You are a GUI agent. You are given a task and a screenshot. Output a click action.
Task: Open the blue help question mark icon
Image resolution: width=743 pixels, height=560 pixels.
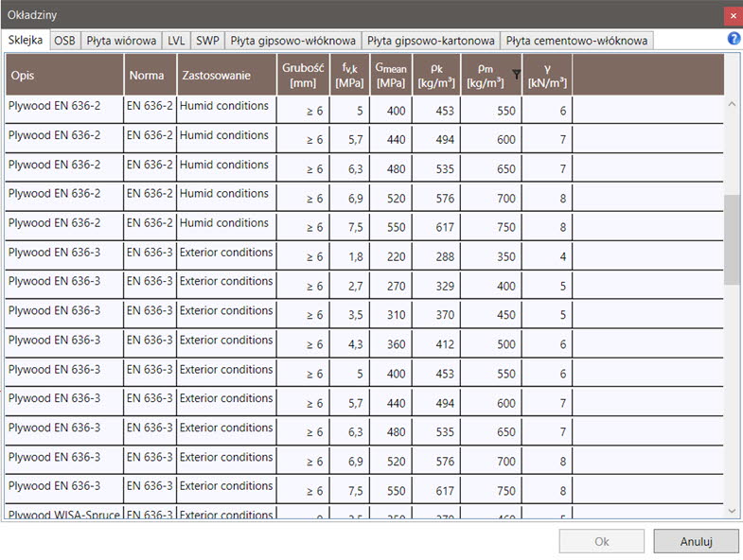pyautogui.click(x=734, y=39)
